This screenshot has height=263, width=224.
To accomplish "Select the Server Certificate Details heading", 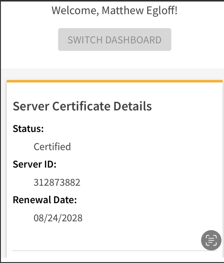I will click(x=82, y=106).
